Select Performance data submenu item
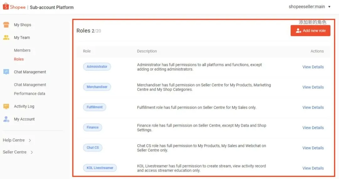 click(x=30, y=94)
